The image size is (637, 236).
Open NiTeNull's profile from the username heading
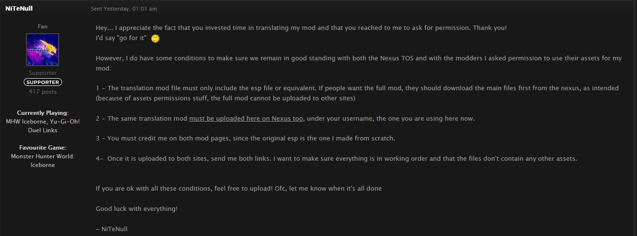[19, 9]
